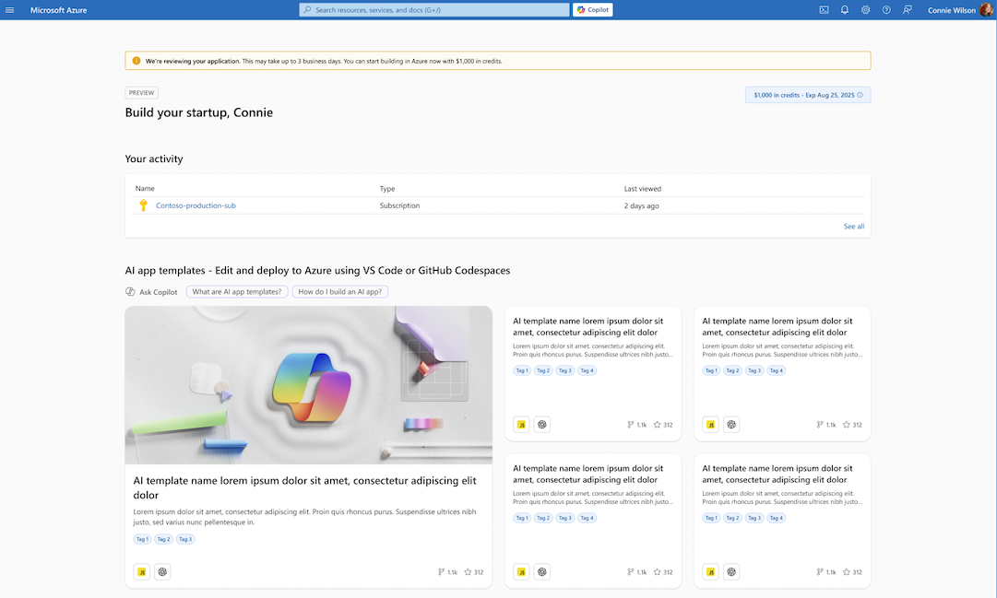The height and width of the screenshot is (598, 997).
Task: Click the PREVIEW label
Action: point(141,93)
